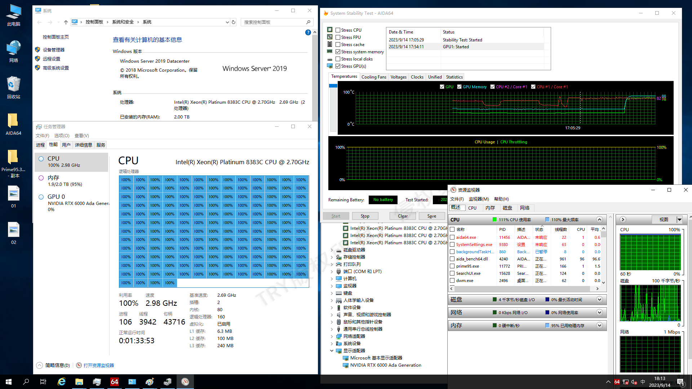Open the 视图 dropdown arrow in Resource Monitor
692x389 pixels.
click(x=679, y=220)
